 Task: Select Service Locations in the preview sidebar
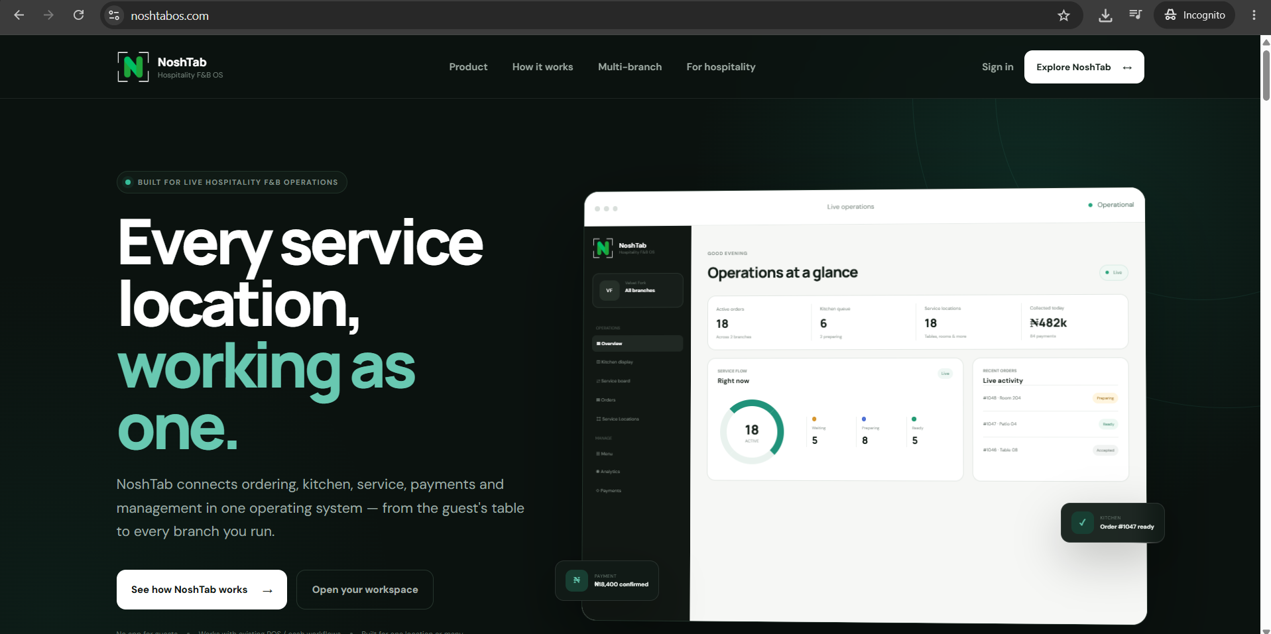618,419
